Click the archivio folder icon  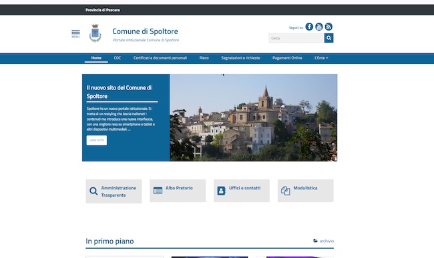pos(315,241)
